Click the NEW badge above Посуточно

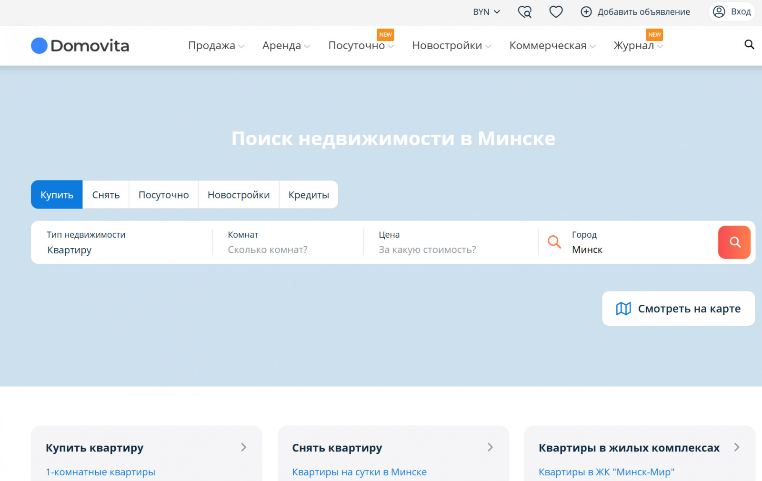click(385, 35)
